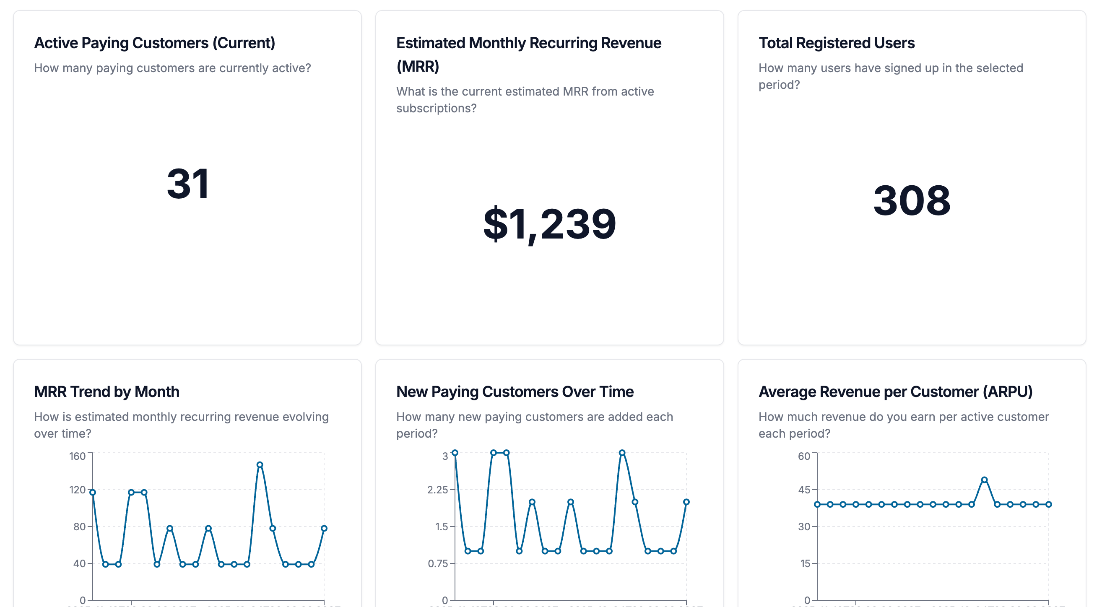Click the Average Revenue per Customer (ARPU) title
This screenshot has height=607, width=1102.
point(895,392)
